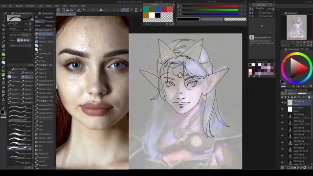Open the Clip Studio launcher icon
313x176 pixels.
tap(58, 10)
